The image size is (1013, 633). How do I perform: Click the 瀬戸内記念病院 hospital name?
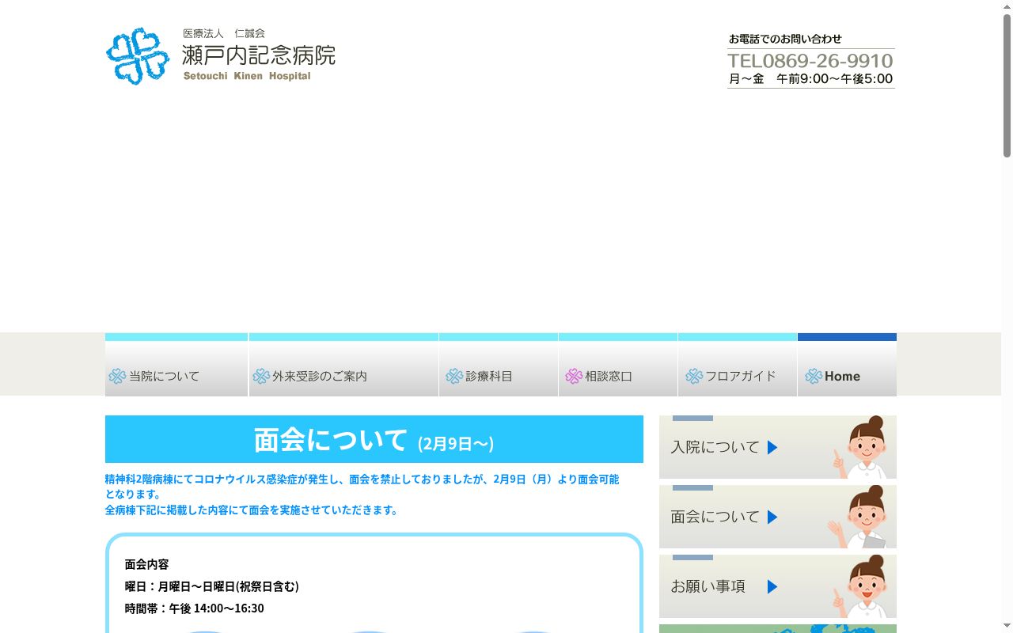(x=259, y=55)
